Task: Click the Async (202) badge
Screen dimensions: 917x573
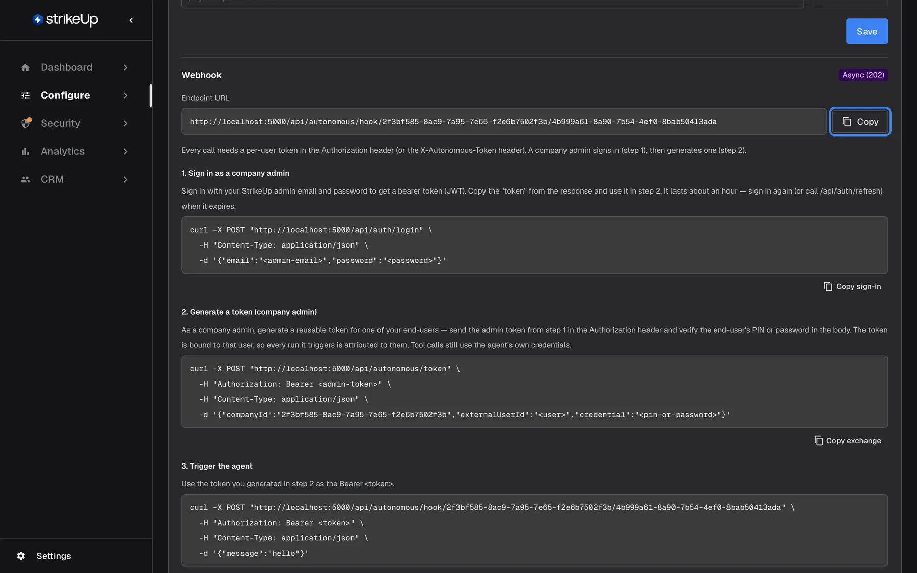Action: (x=863, y=75)
